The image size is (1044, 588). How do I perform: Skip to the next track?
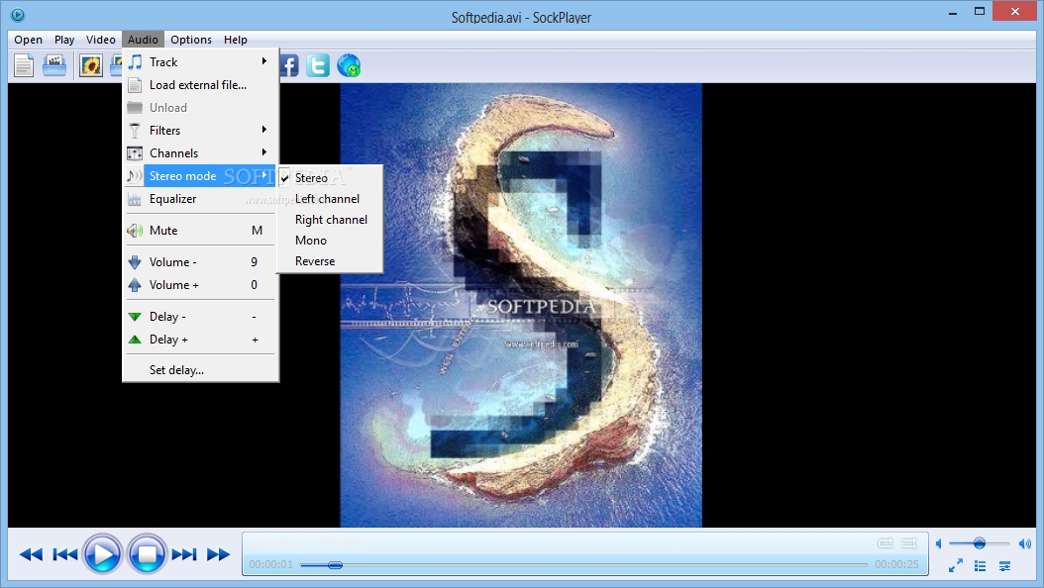click(184, 554)
